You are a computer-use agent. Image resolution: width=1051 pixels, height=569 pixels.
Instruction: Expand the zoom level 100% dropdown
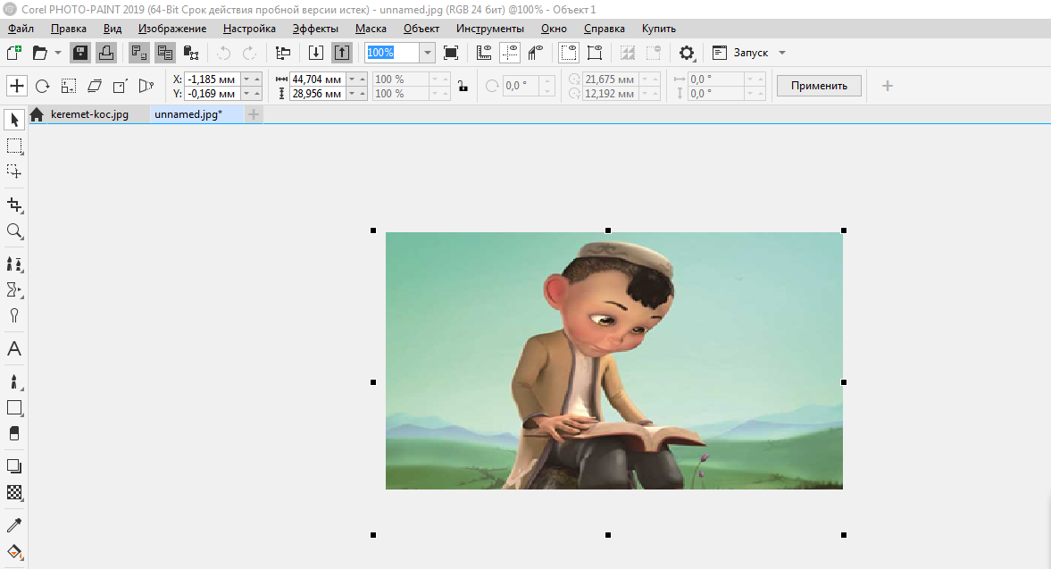(428, 53)
